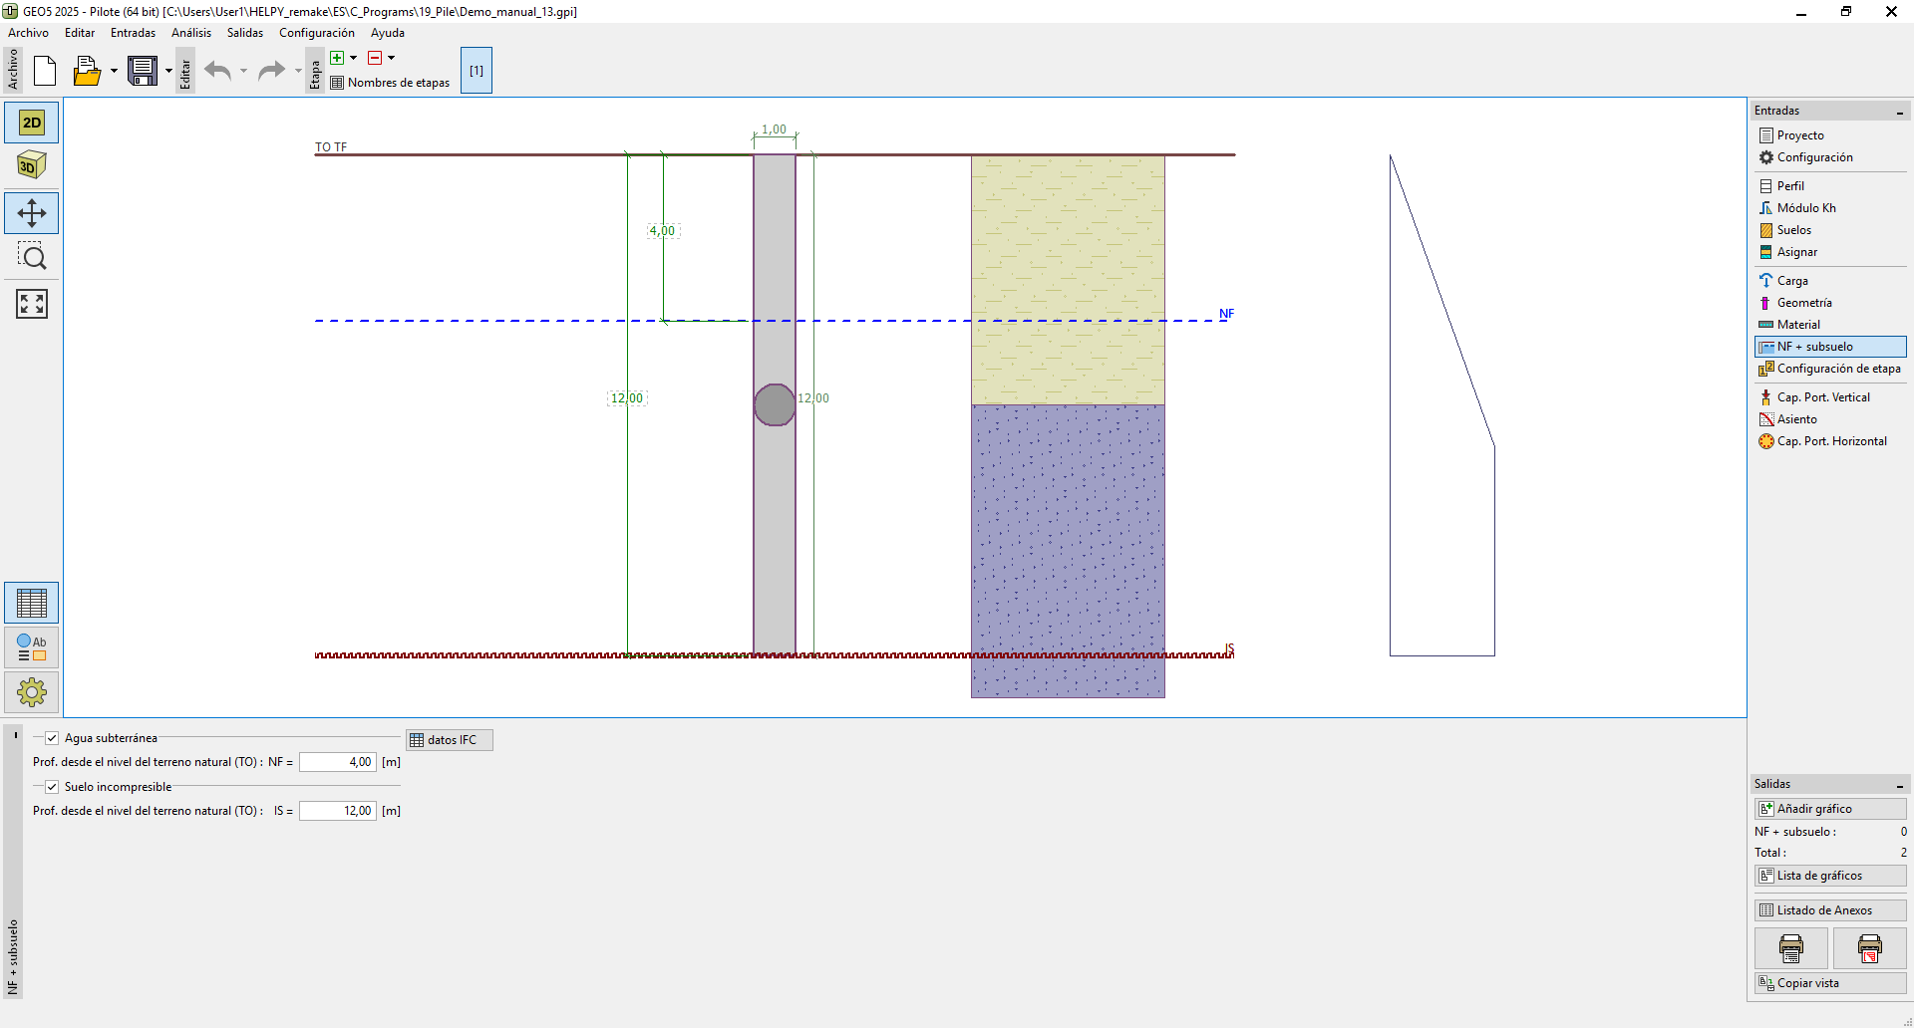Click the NF depth input field
The height and width of the screenshot is (1028, 1914).
coord(338,762)
